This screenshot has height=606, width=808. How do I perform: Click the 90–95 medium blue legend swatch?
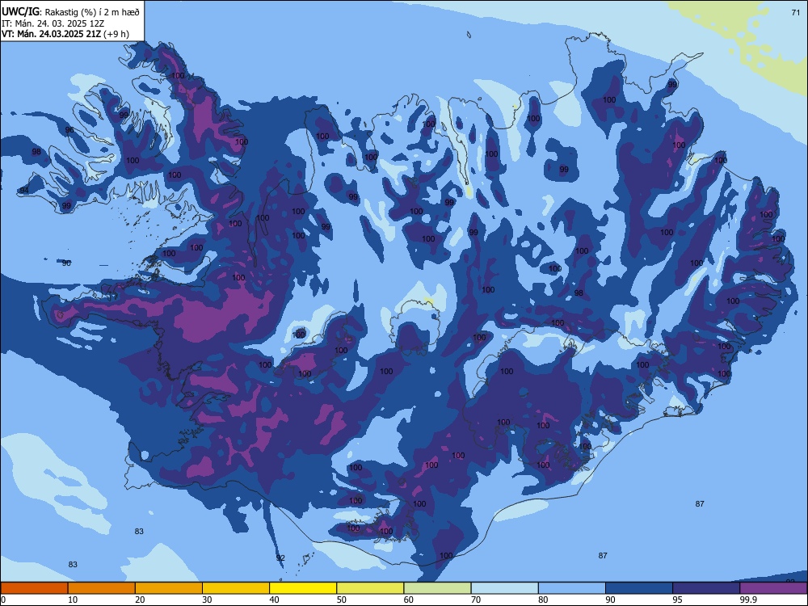point(639,588)
